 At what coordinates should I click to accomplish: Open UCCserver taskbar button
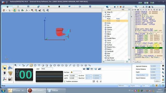click(x=17, y=91)
